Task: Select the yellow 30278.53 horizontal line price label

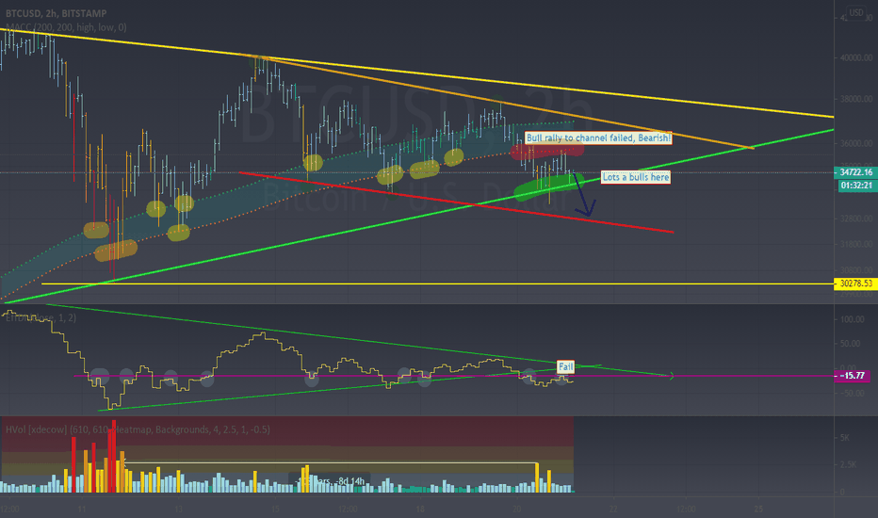Action: click(855, 283)
